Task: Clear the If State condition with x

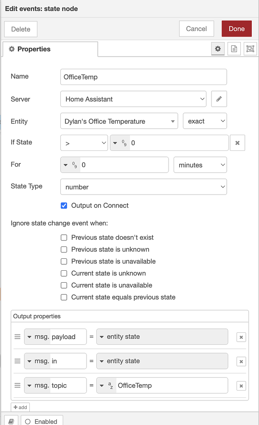Action: (237, 143)
